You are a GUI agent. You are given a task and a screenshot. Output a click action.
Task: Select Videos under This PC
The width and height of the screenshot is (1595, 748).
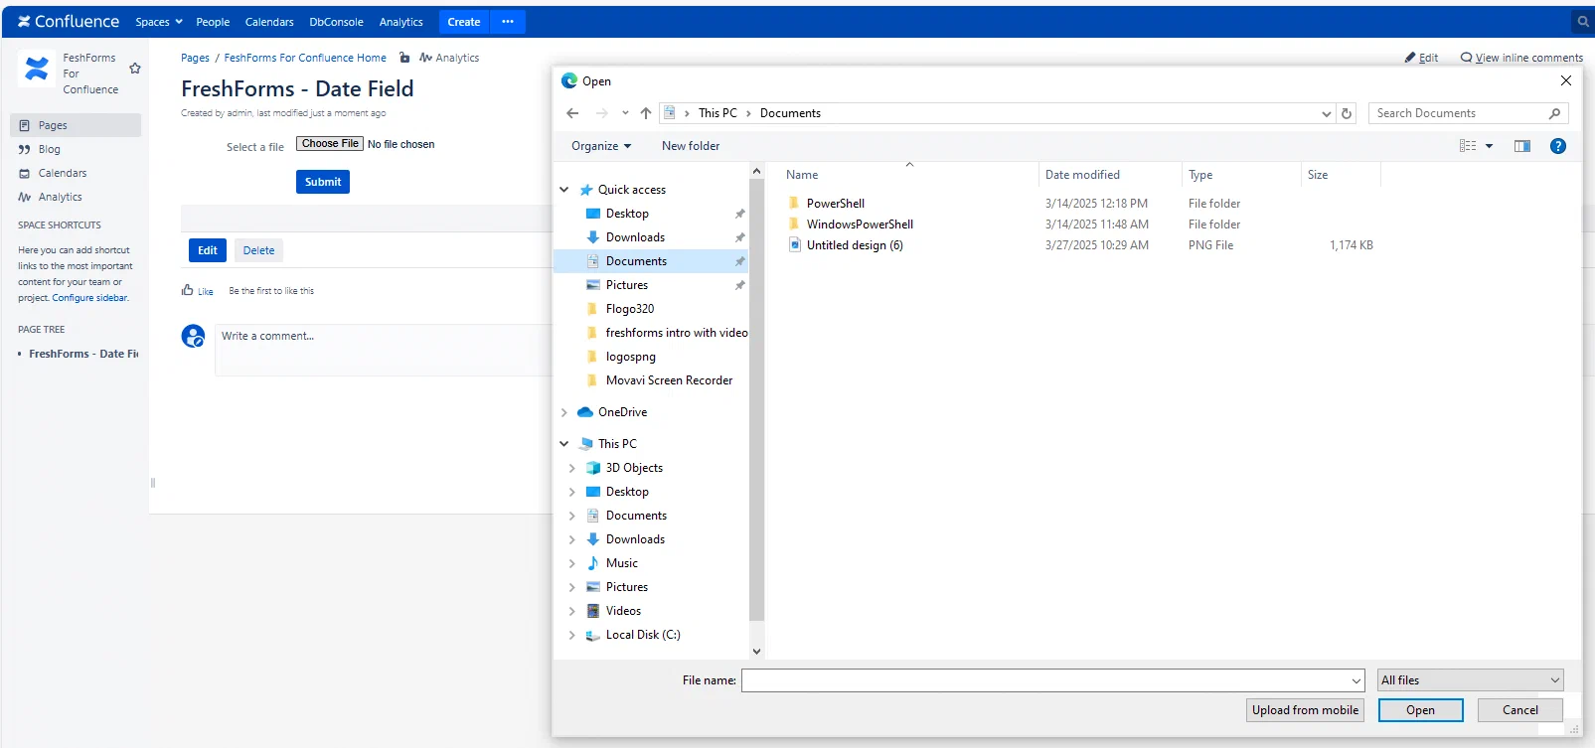click(x=623, y=611)
